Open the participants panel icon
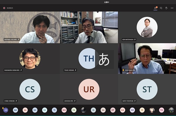This screenshot has height=116, width=176. click(155, 8)
